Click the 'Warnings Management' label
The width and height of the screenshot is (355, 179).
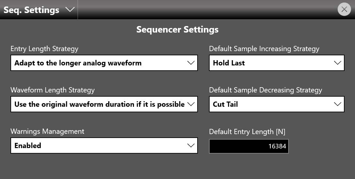pos(47,131)
